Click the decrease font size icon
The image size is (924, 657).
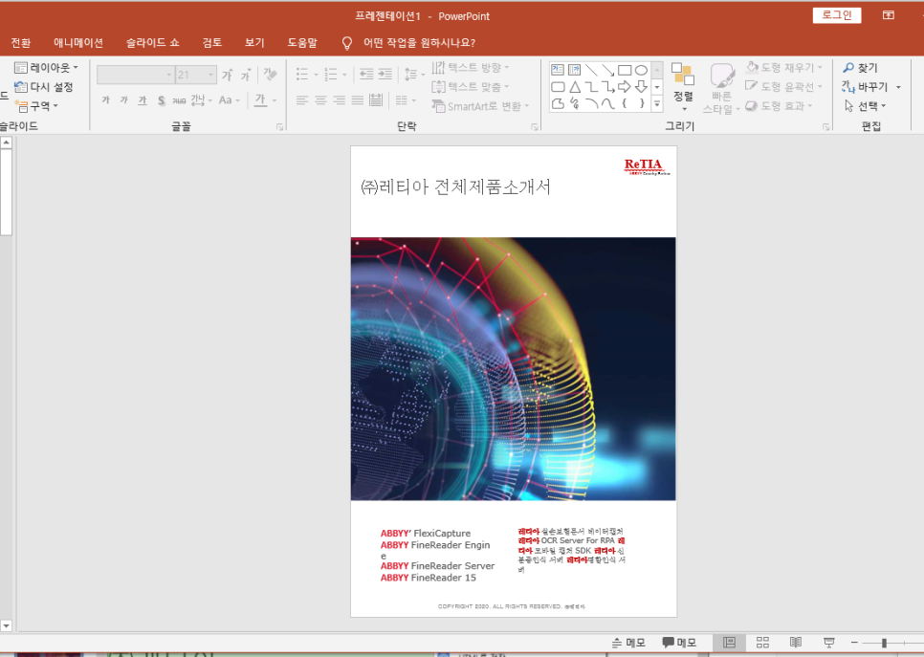246,75
